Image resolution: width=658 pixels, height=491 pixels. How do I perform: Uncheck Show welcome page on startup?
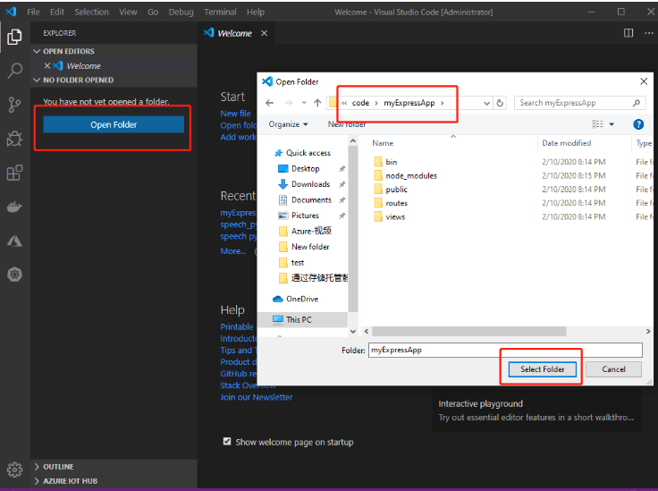tap(227, 442)
